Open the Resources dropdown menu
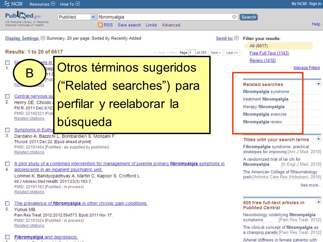This screenshot has width=323, height=242. pyautogui.click(x=42, y=4)
